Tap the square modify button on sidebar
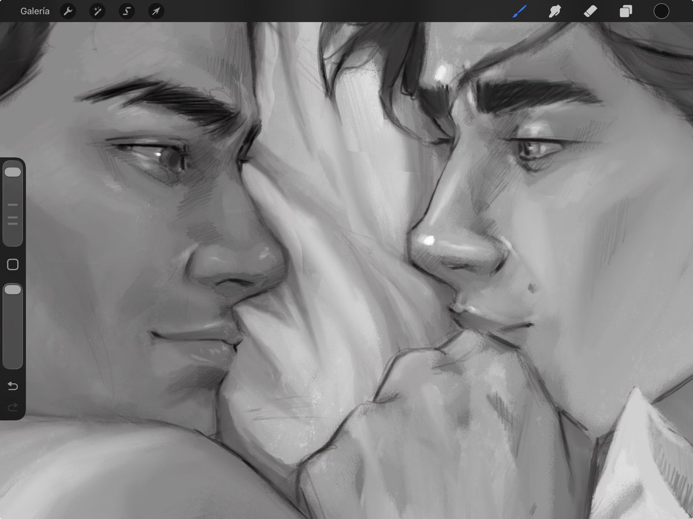The image size is (693, 519). 13,264
